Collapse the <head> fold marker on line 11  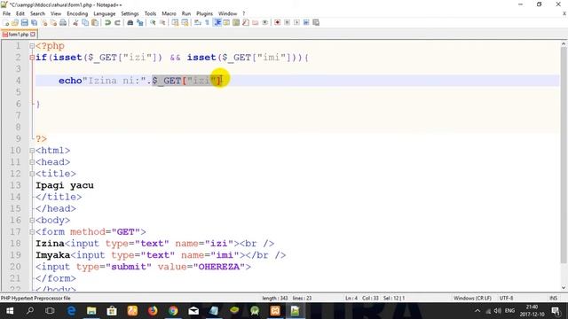[x=32, y=162]
